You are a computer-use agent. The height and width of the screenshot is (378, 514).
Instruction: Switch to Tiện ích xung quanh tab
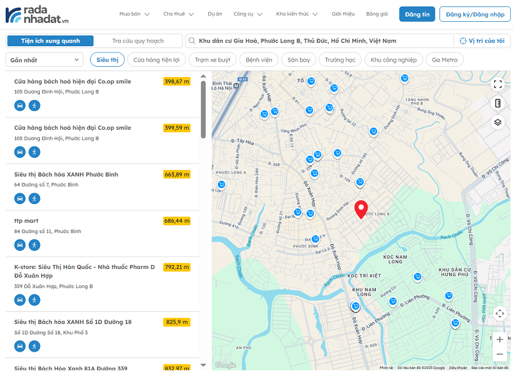pyautogui.click(x=51, y=41)
